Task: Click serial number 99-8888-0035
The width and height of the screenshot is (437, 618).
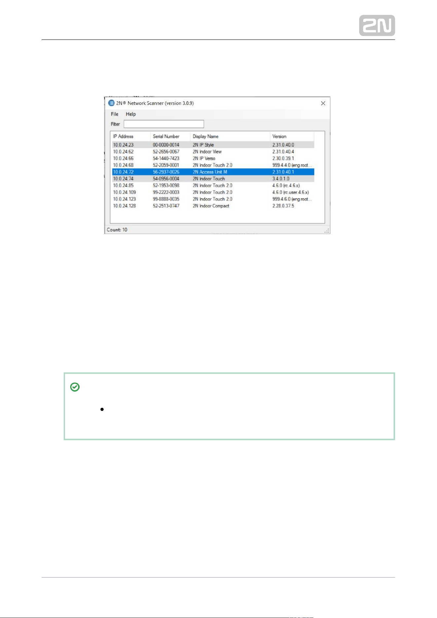Action: point(166,199)
